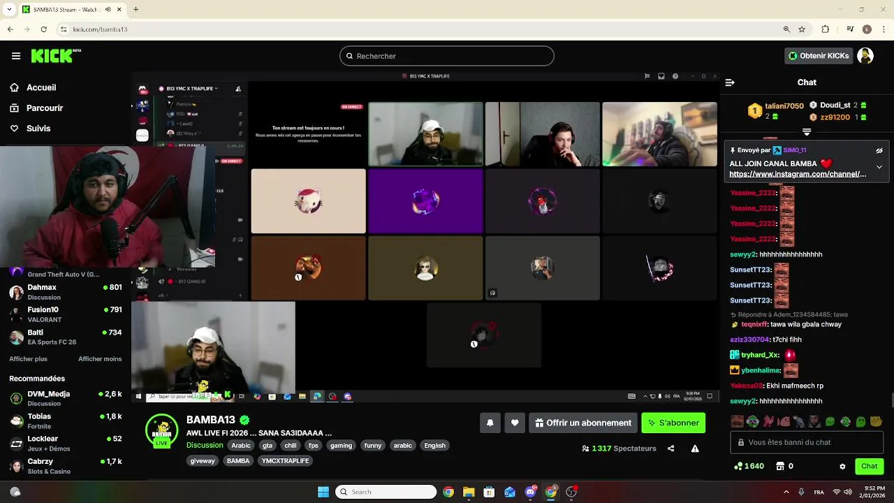Open Locklear recommended channel
This screenshot has height=503, width=894.
(x=65, y=443)
